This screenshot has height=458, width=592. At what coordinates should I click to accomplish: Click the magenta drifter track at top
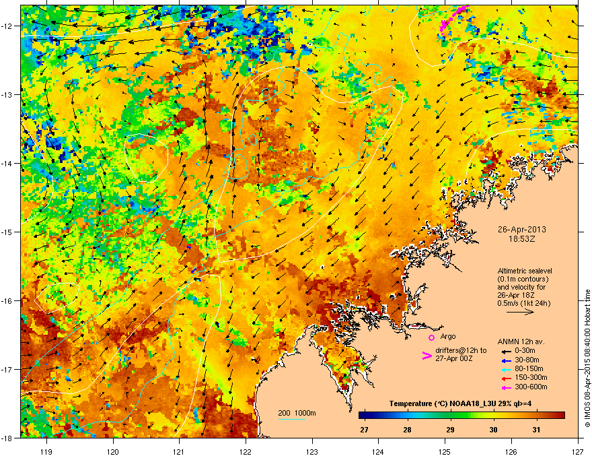click(454, 19)
